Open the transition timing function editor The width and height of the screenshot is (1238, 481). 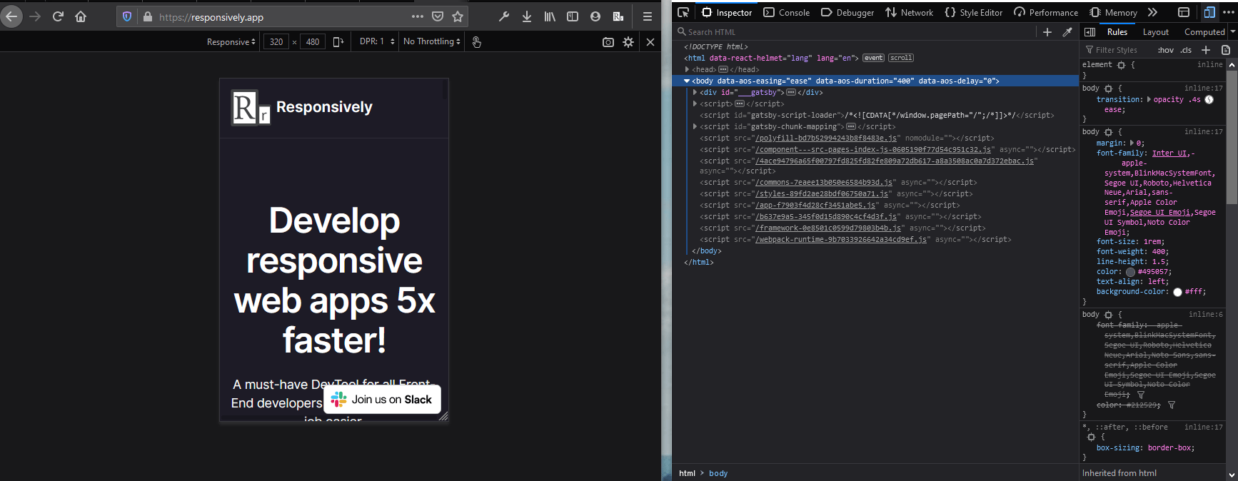coord(1209,100)
